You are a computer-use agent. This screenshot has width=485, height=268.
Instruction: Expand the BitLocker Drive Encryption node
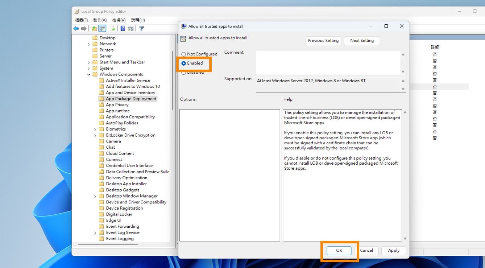[x=95, y=136]
